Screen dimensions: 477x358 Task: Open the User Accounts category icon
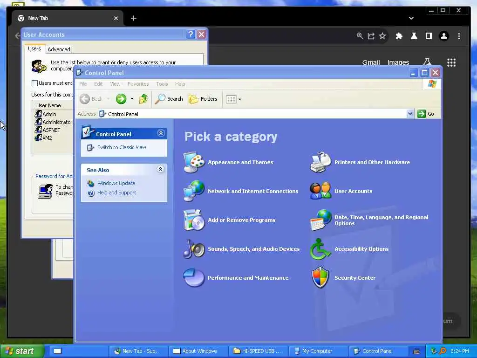point(320,191)
